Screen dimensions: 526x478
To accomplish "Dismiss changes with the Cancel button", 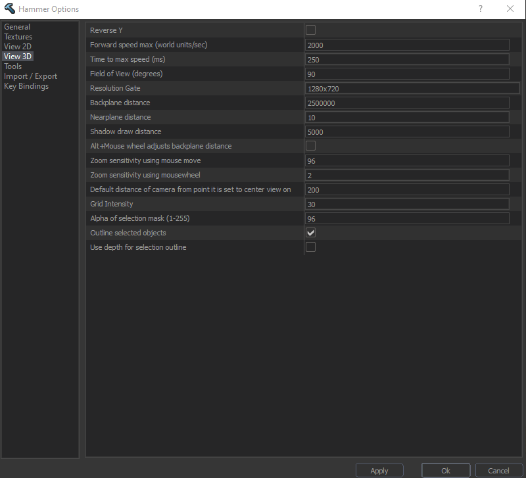I will [499, 470].
